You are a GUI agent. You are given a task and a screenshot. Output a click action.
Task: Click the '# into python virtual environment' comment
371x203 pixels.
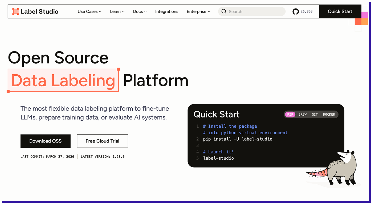click(x=245, y=133)
